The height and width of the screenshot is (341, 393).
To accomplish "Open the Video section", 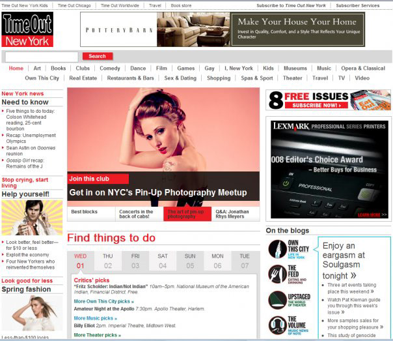I will pos(362,78).
